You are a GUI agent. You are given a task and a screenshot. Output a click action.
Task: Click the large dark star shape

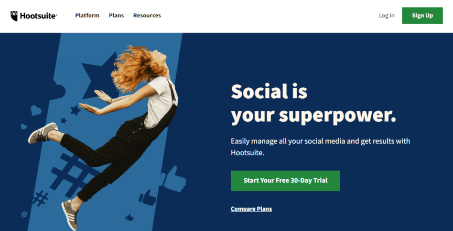pyautogui.click(x=100, y=75)
